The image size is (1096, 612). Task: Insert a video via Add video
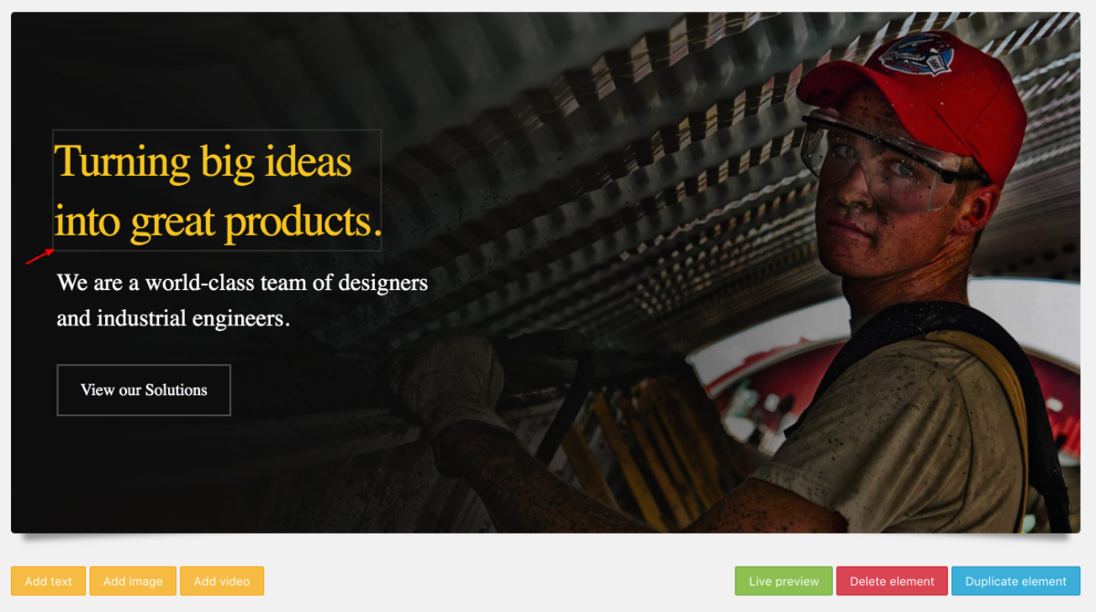coord(222,581)
